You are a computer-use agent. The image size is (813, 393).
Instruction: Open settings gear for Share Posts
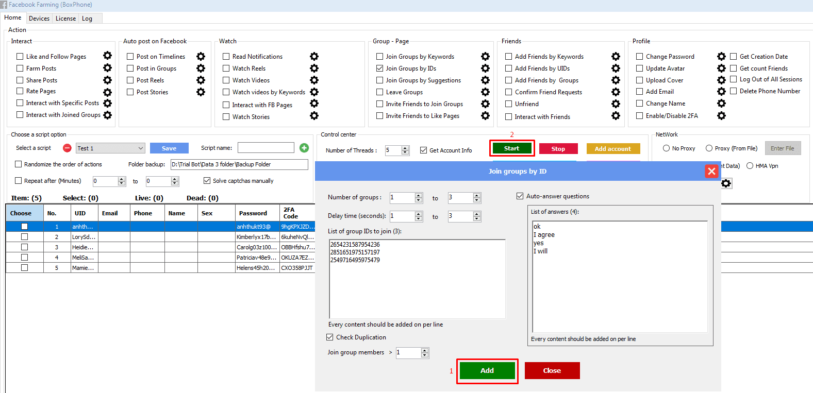tap(107, 80)
